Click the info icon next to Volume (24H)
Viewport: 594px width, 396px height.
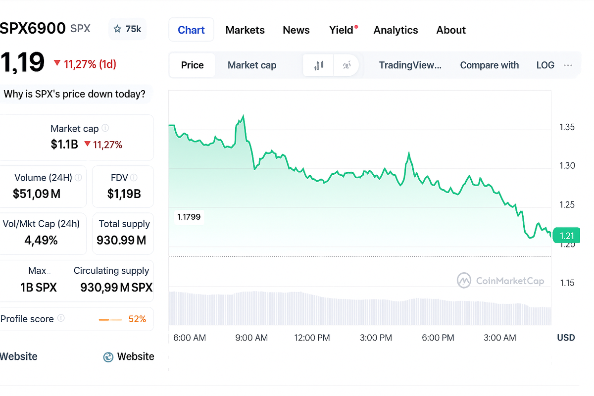78,177
